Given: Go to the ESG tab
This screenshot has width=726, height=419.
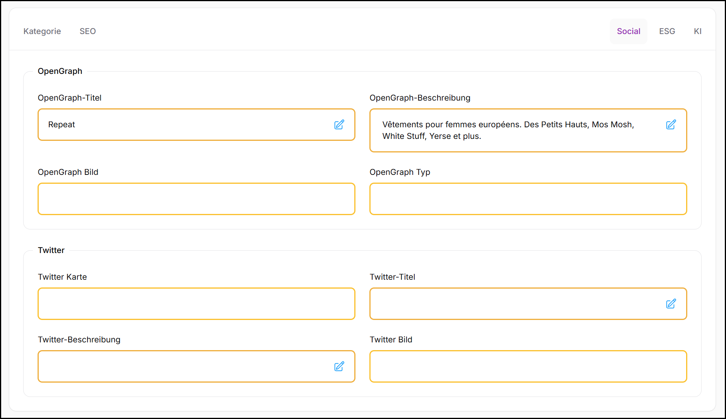Looking at the screenshot, I should click(x=667, y=31).
